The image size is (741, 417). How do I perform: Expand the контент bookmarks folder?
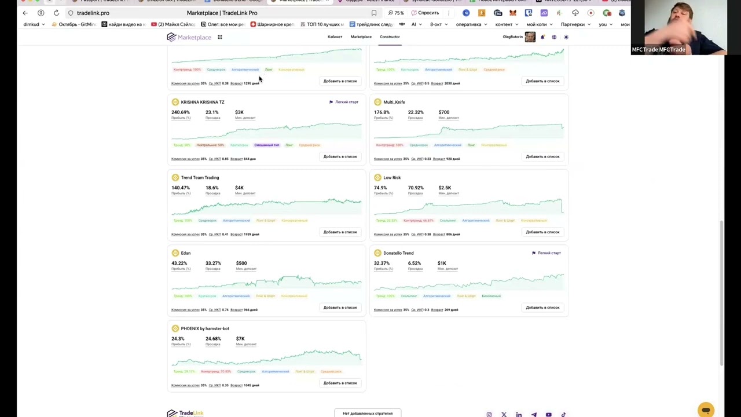[x=507, y=24]
